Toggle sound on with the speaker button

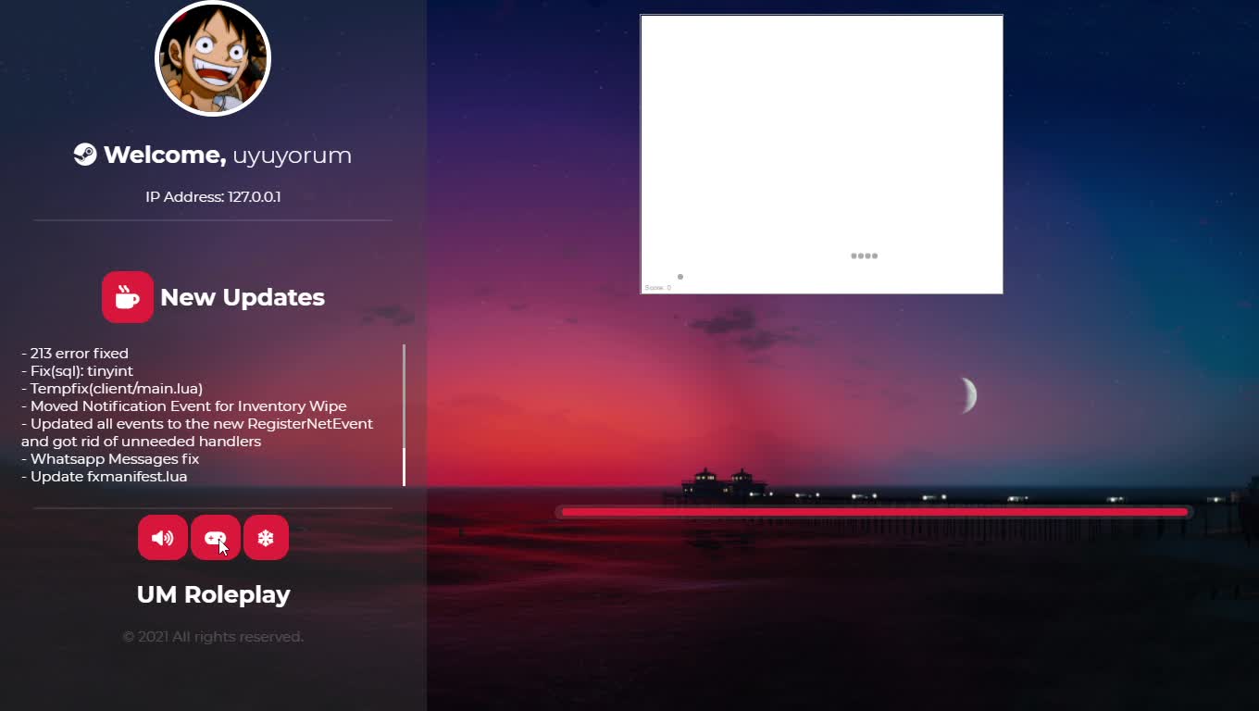(x=162, y=537)
